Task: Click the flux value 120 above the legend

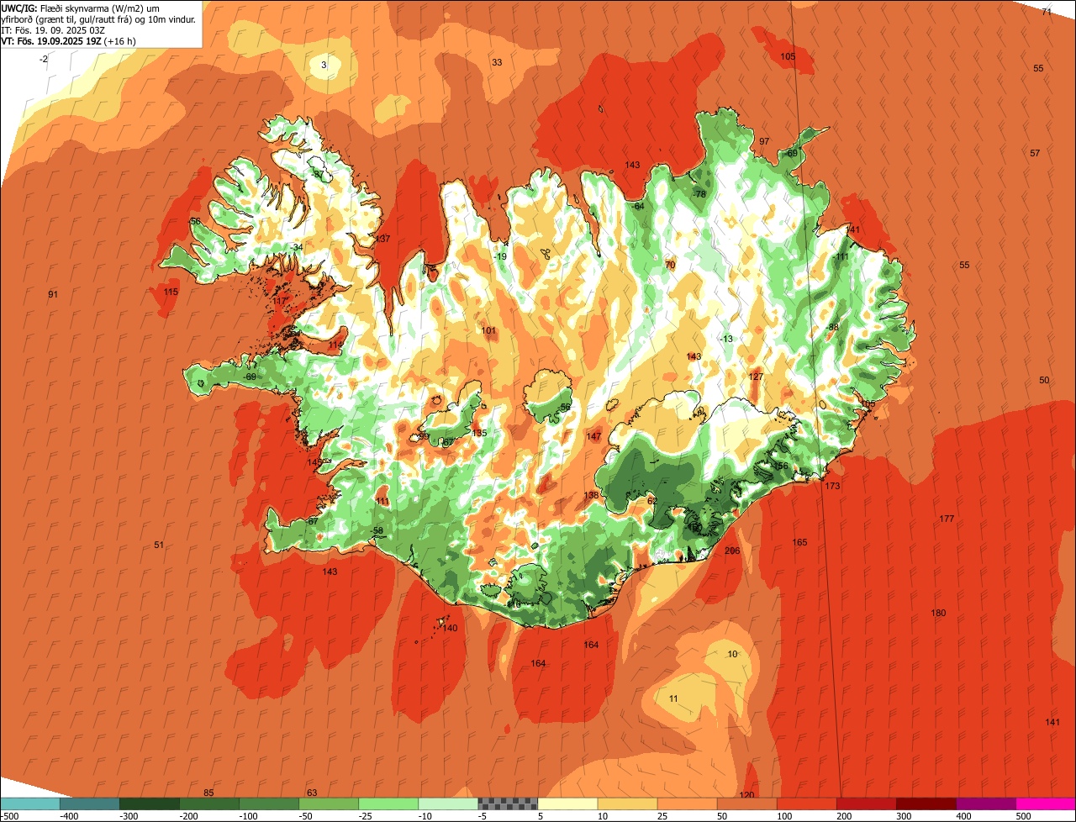Action: tap(746, 795)
